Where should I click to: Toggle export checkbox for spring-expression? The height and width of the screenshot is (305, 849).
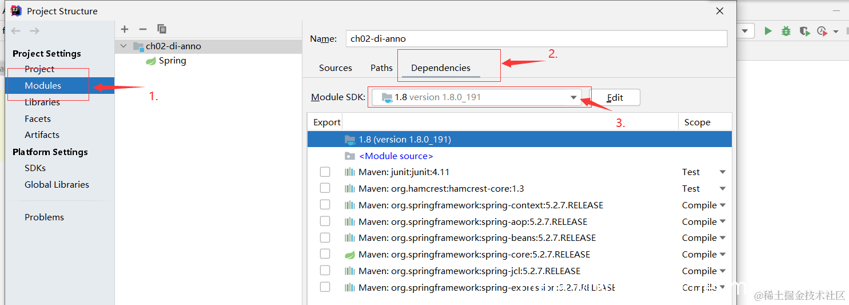click(x=325, y=287)
